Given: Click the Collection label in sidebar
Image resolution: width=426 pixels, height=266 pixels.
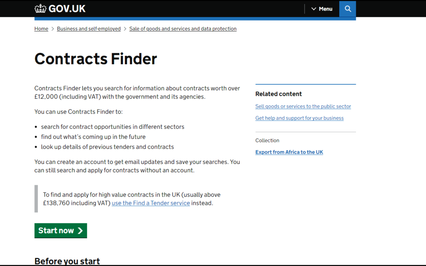Looking at the screenshot, I should [x=267, y=141].
